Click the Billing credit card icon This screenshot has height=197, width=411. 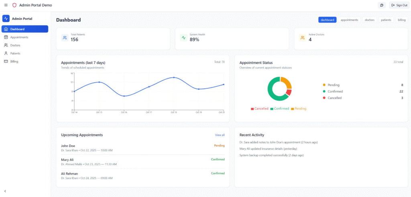click(6, 61)
